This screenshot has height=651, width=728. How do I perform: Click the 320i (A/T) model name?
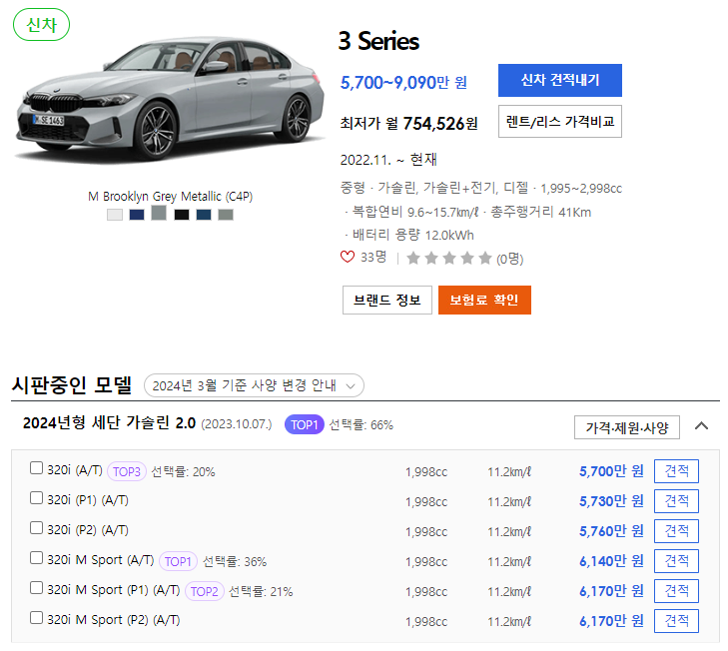(x=75, y=470)
